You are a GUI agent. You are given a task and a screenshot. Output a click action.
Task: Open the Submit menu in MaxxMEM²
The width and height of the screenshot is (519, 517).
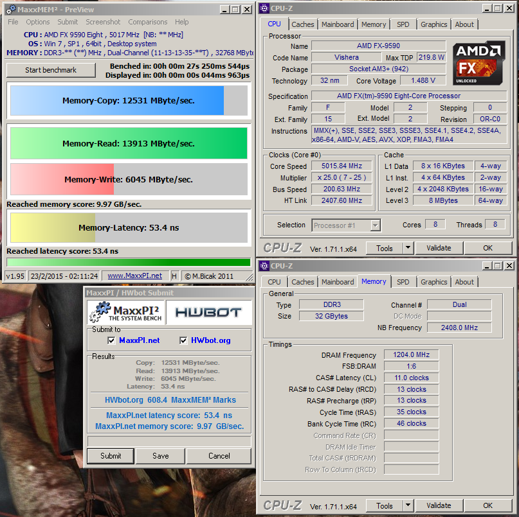pos(68,22)
